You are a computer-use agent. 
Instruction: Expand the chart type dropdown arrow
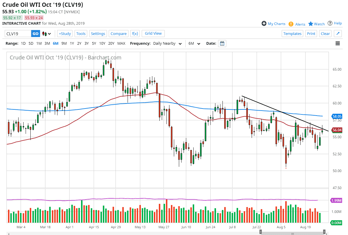tap(49, 34)
